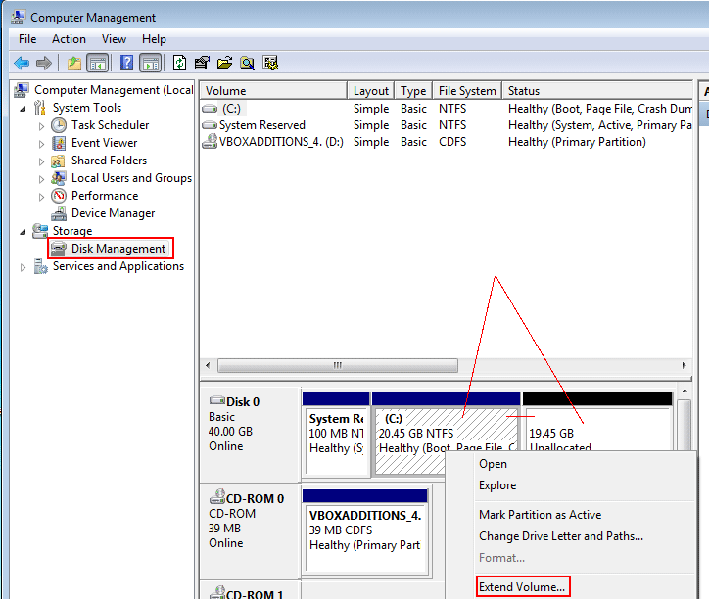Click the Layout column header
Image resolution: width=709 pixels, height=599 pixels.
coord(371,90)
